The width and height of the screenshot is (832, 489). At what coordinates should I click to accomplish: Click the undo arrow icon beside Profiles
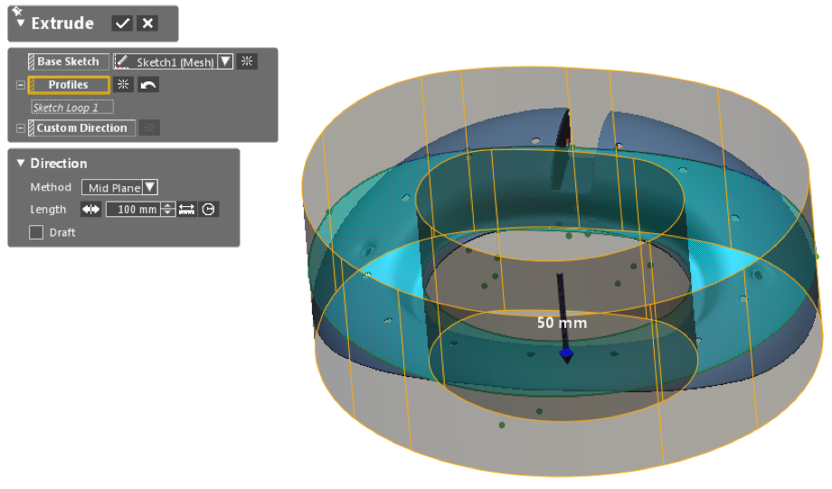(148, 85)
